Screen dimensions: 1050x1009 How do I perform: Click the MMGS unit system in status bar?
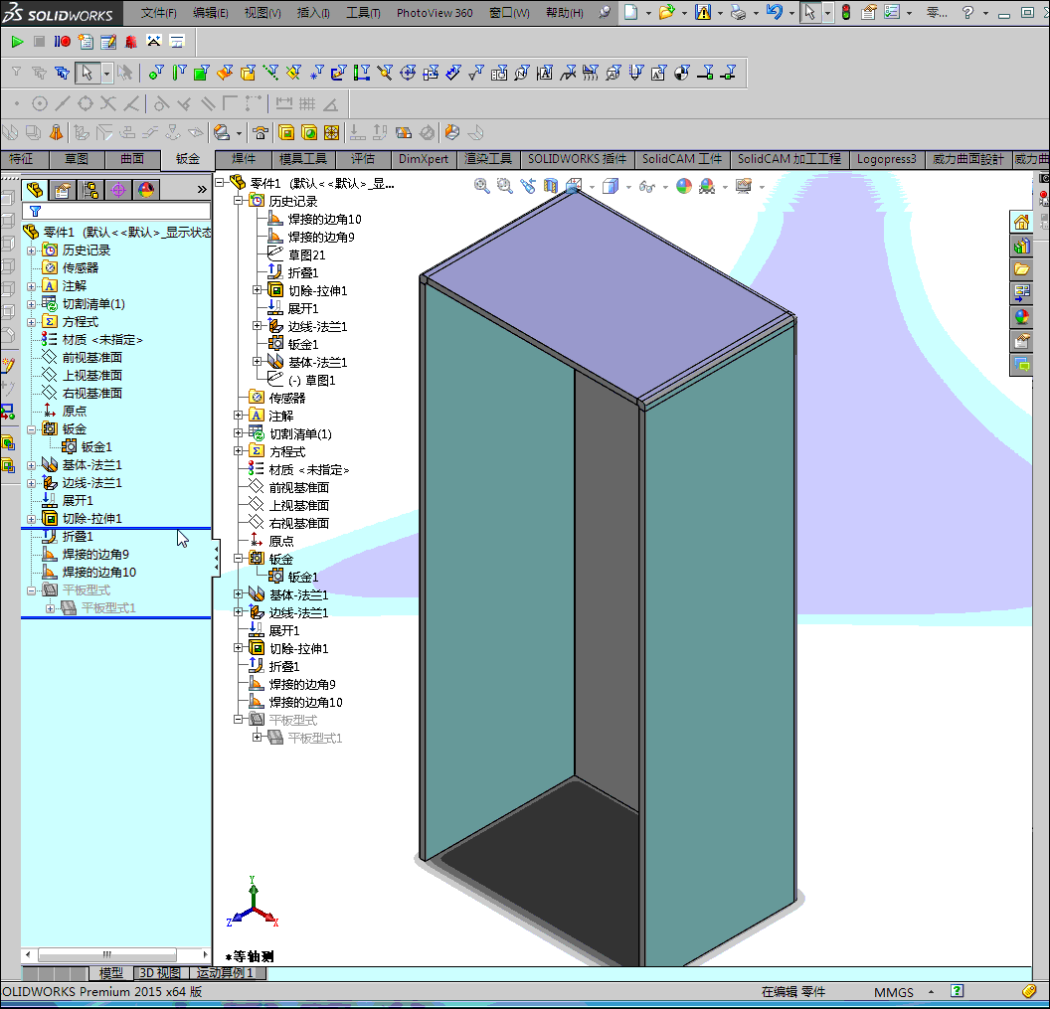(x=893, y=992)
